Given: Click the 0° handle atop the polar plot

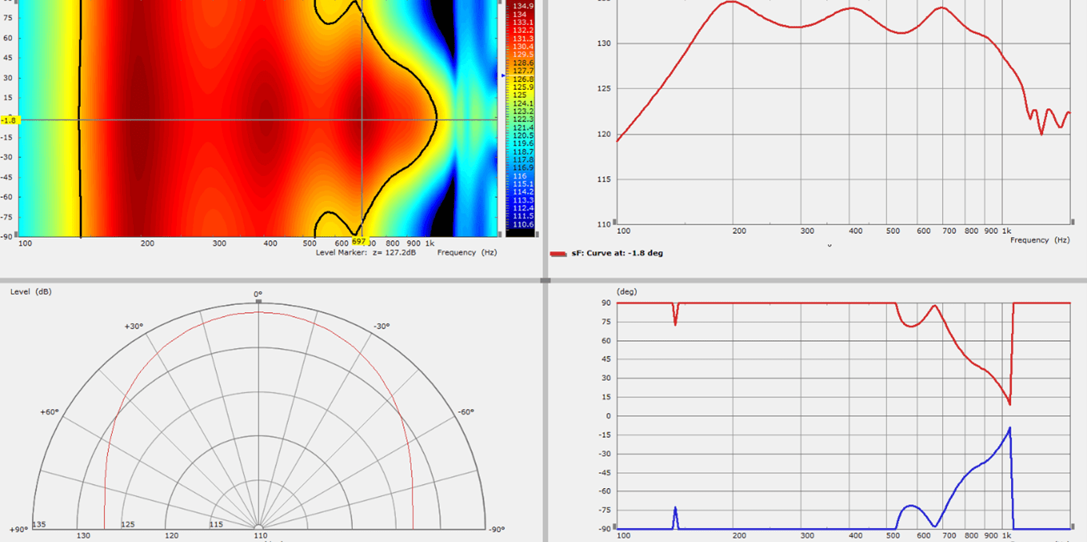Looking at the screenshot, I should pyautogui.click(x=258, y=300).
